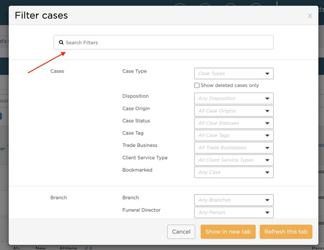Image resolution: width=324 pixels, height=250 pixels.
Task: Open the Case Types dropdown
Action: click(x=234, y=73)
